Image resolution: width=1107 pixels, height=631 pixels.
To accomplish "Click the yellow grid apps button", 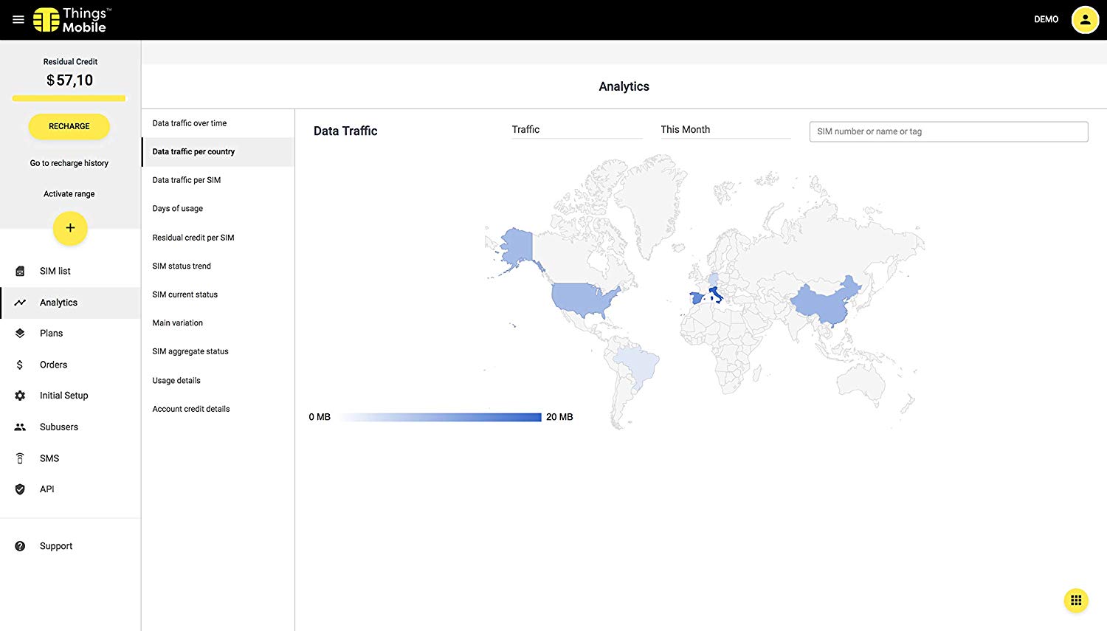I will (x=1076, y=601).
